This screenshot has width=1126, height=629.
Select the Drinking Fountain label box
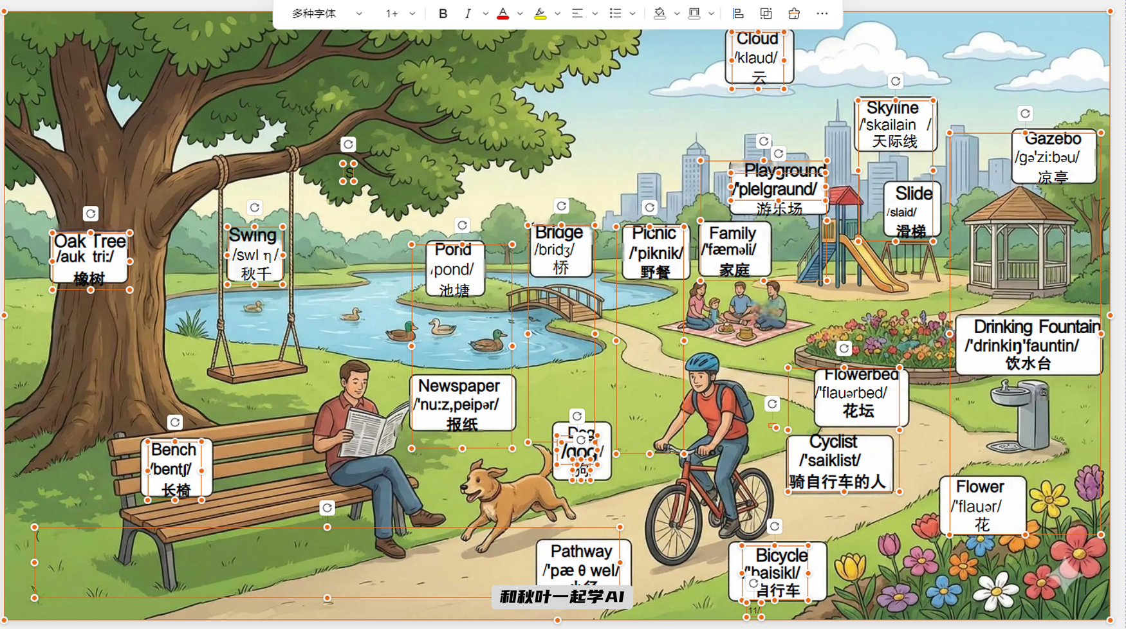[x=1028, y=345]
